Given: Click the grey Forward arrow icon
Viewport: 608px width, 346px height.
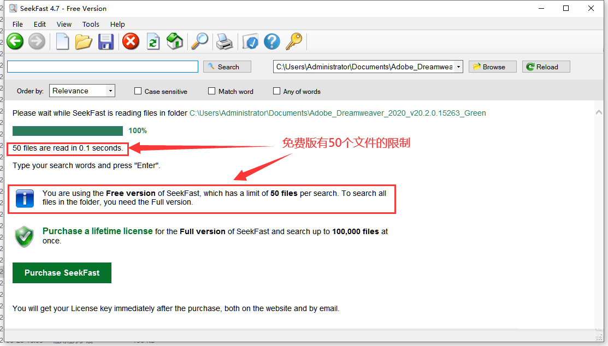Looking at the screenshot, I should click(37, 41).
